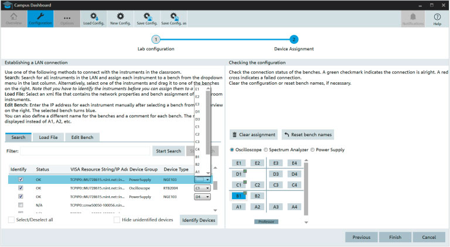Open the C1 bench dropdown for RTB2004
This screenshot has height=247, width=450.
[x=202, y=189]
